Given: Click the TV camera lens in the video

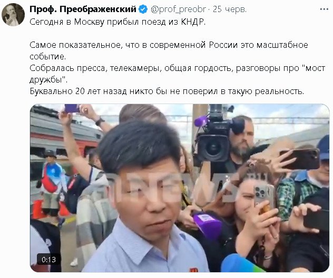Looking at the screenshot, I should 213,148.
